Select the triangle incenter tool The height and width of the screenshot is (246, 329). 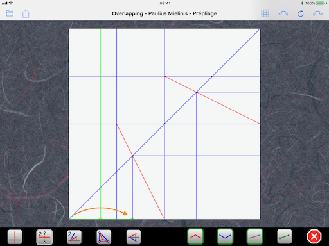point(104,236)
